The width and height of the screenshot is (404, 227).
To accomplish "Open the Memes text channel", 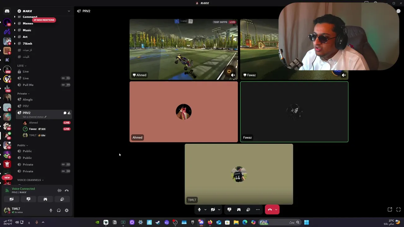I will point(44,23).
